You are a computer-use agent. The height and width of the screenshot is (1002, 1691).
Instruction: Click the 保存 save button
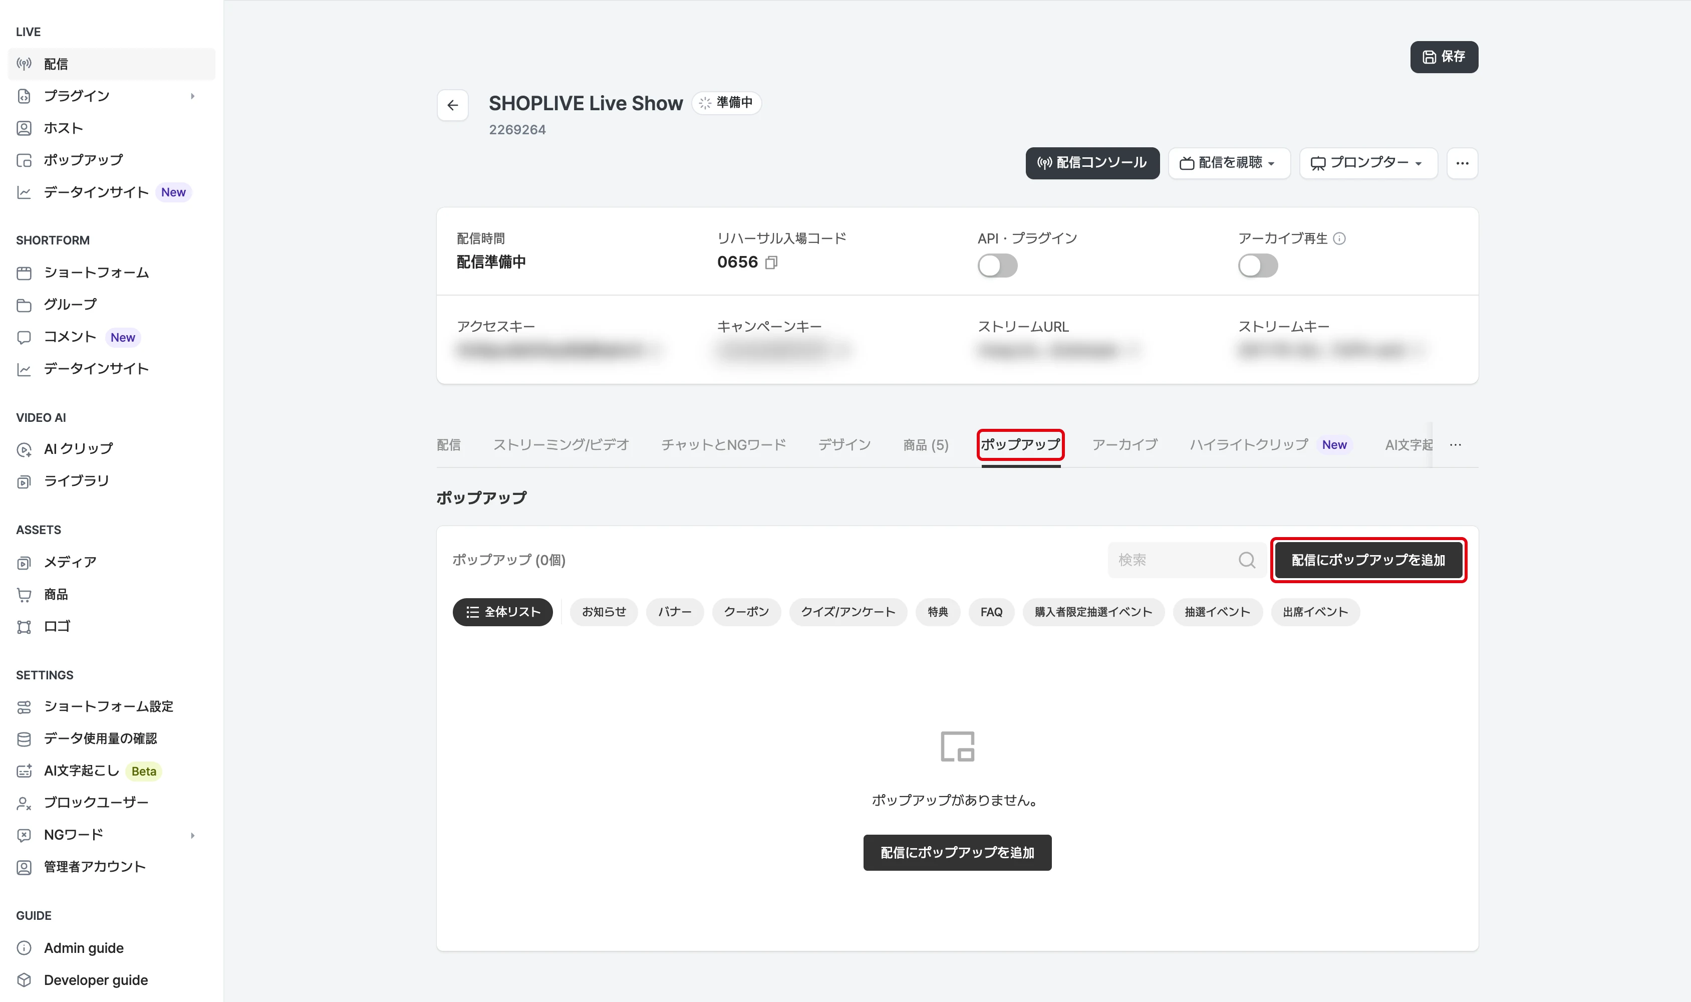[1443, 57]
